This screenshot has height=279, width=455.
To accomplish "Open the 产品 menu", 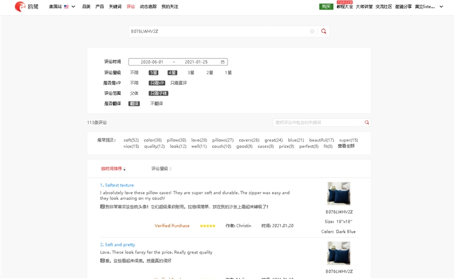I will coord(99,7).
